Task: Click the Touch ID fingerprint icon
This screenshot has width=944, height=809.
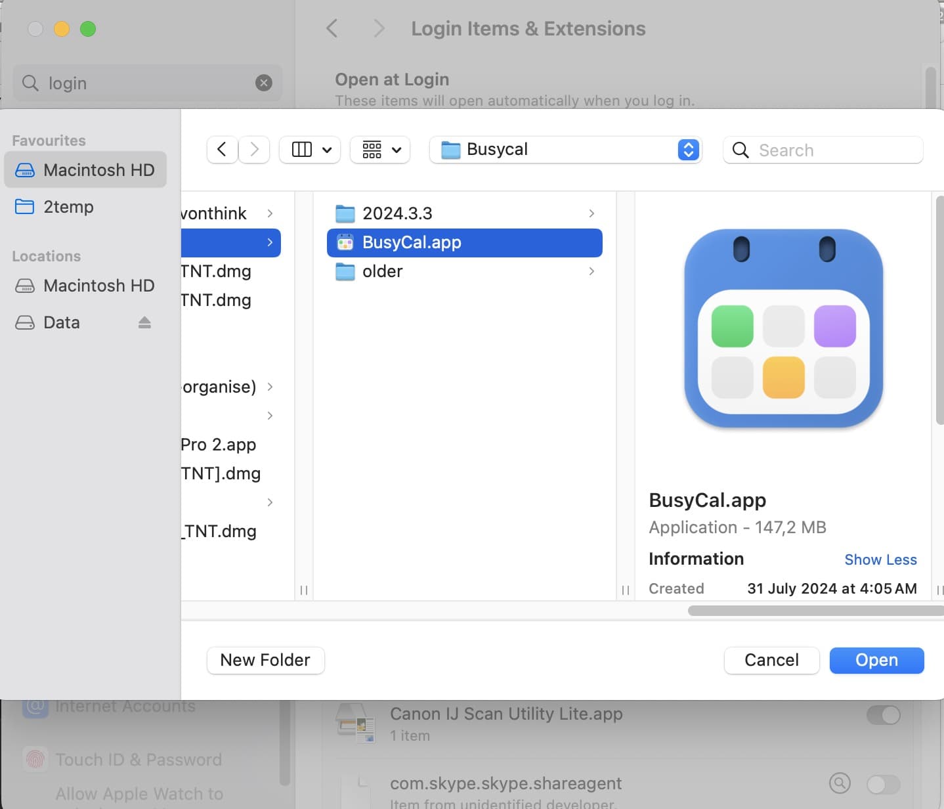Action: pos(35,760)
